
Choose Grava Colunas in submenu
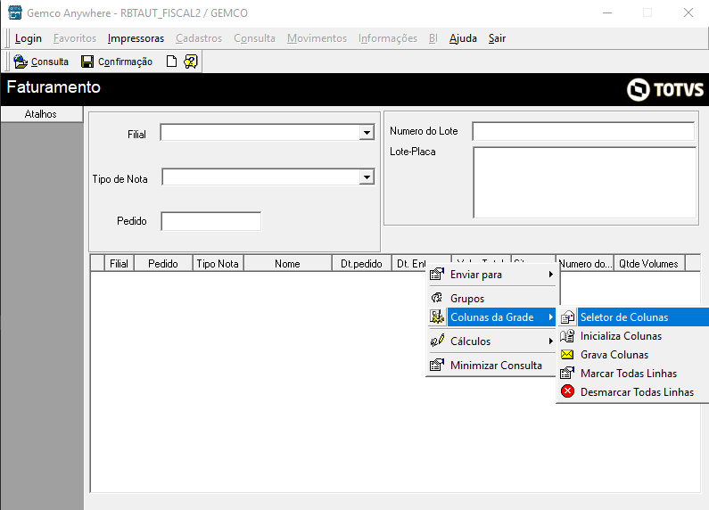tap(633, 355)
